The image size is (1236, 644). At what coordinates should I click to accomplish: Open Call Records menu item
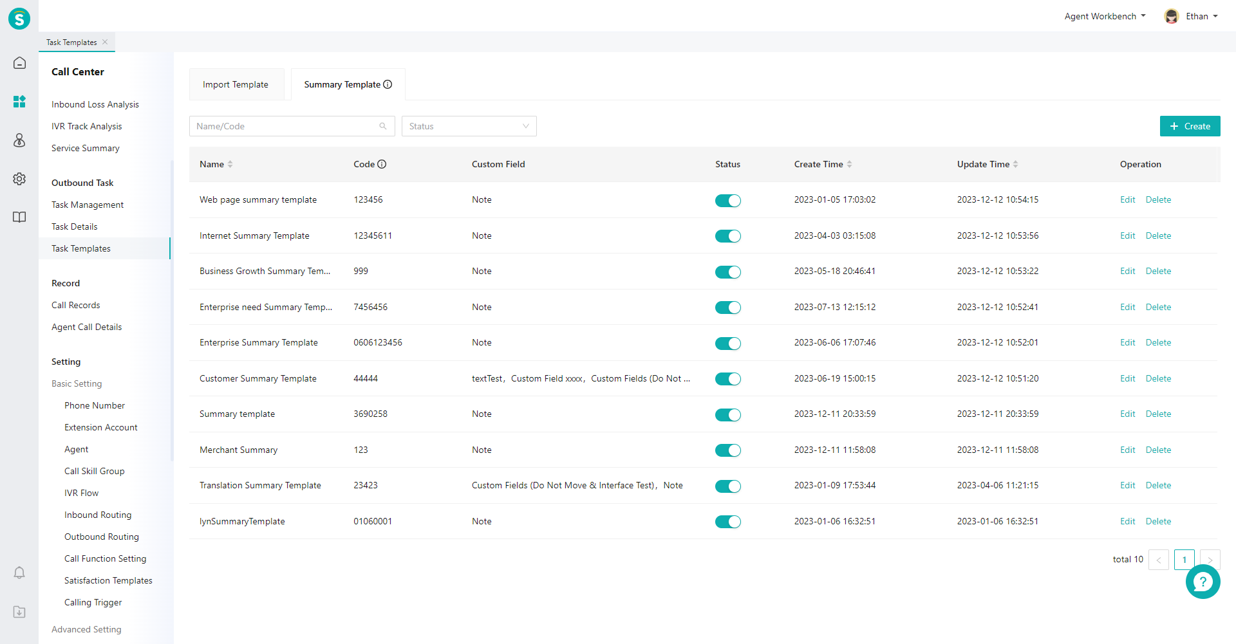click(x=76, y=305)
